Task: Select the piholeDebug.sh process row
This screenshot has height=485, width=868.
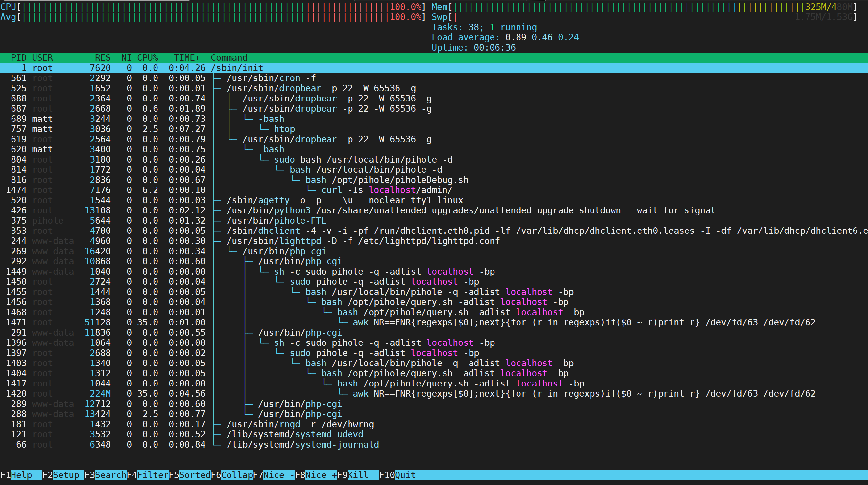Action: click(x=434, y=180)
